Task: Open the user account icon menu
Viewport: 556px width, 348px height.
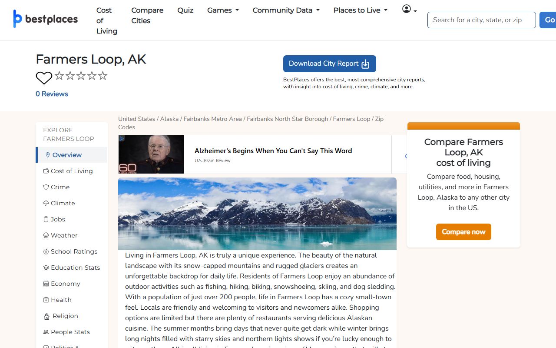Action: point(409,9)
